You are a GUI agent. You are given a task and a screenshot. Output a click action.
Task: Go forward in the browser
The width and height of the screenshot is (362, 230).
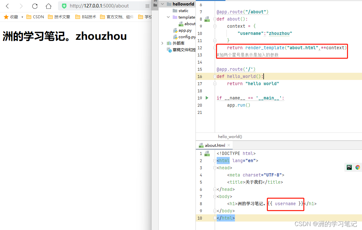[21, 6]
